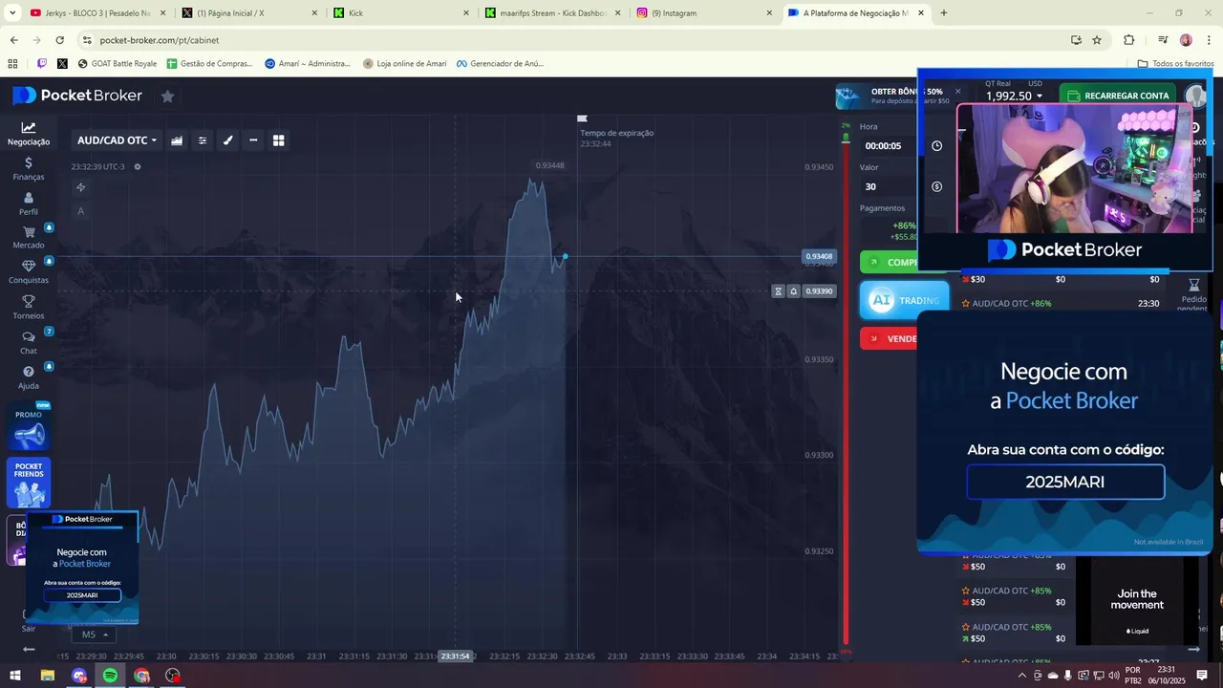
Task: Open Spotify from the taskbar
Action: tap(110, 676)
